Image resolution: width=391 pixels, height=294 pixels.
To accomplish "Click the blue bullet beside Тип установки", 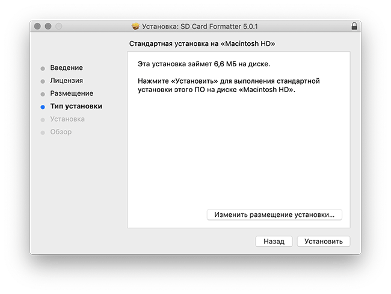I will (43, 107).
